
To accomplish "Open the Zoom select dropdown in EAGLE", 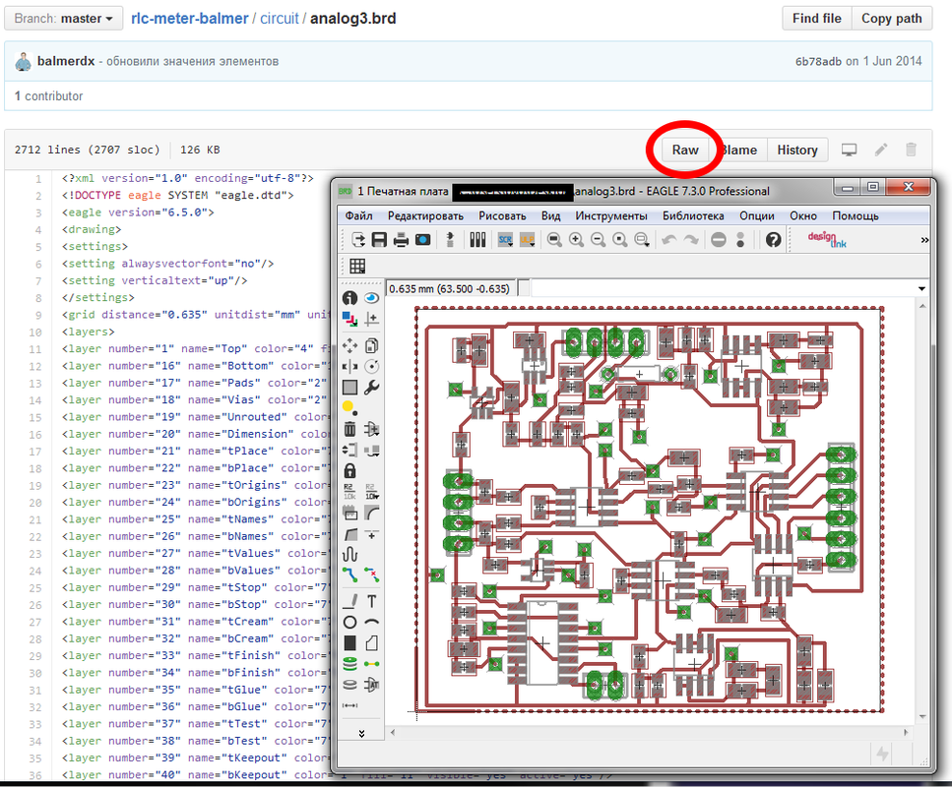I will click(642, 240).
